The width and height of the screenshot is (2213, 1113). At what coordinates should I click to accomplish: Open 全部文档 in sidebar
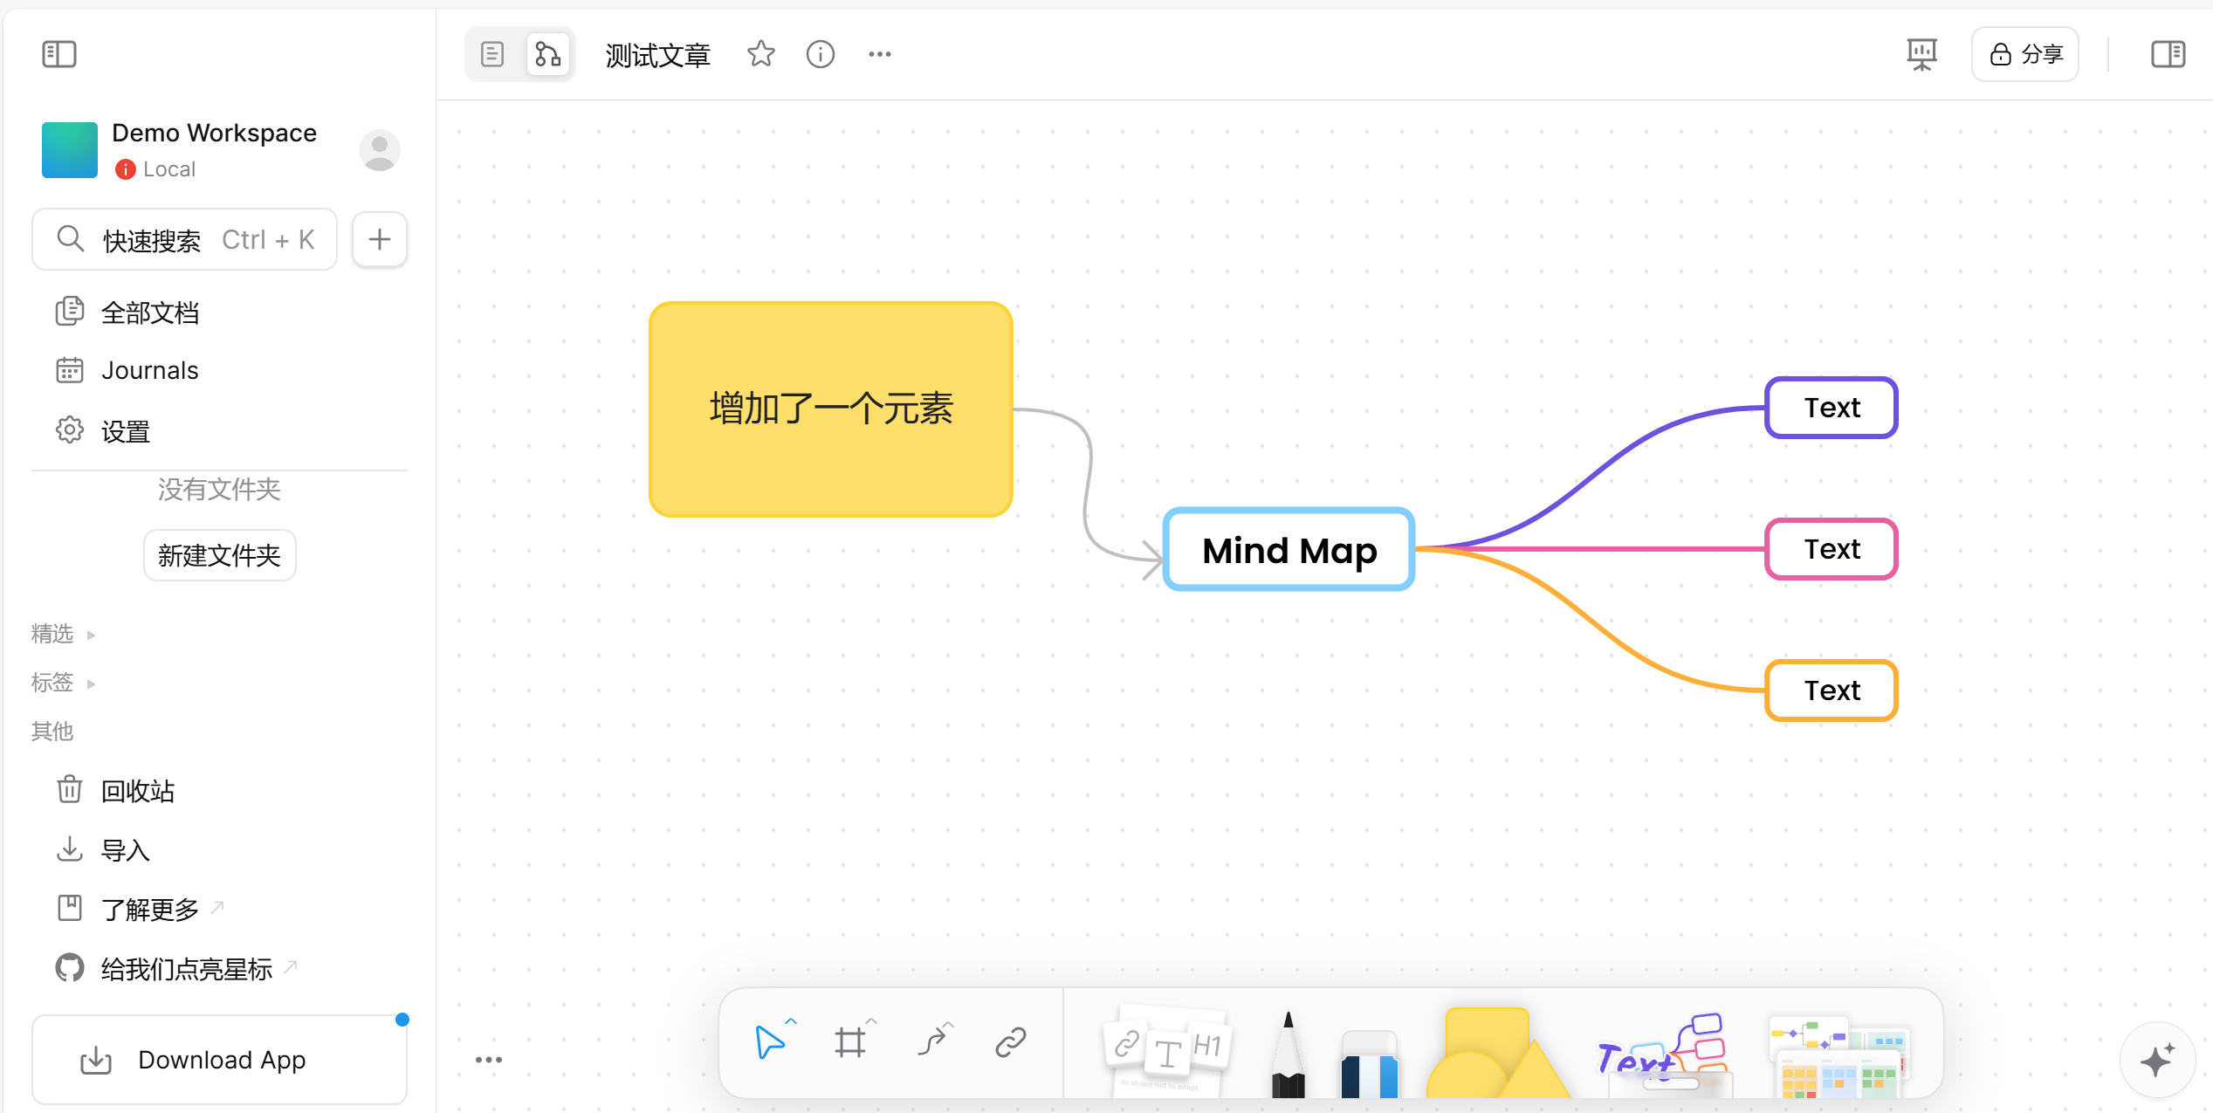[x=150, y=313]
